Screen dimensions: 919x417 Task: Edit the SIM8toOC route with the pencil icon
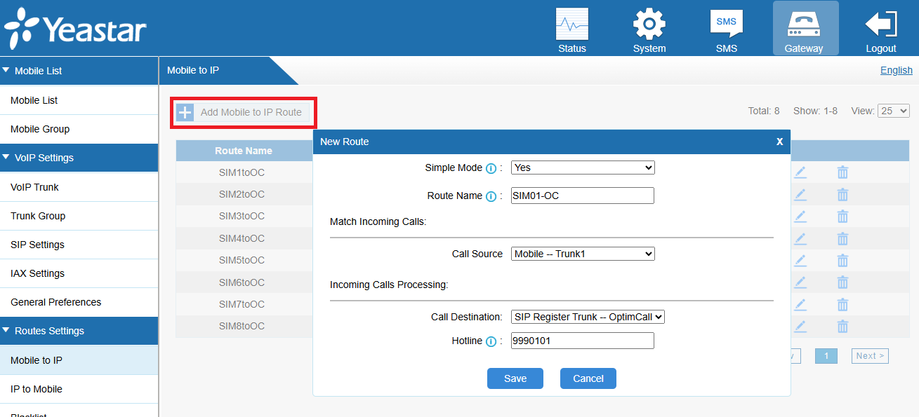(x=800, y=326)
